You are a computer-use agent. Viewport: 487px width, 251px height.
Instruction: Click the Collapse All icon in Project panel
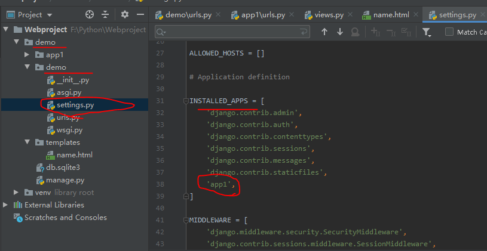tap(105, 14)
